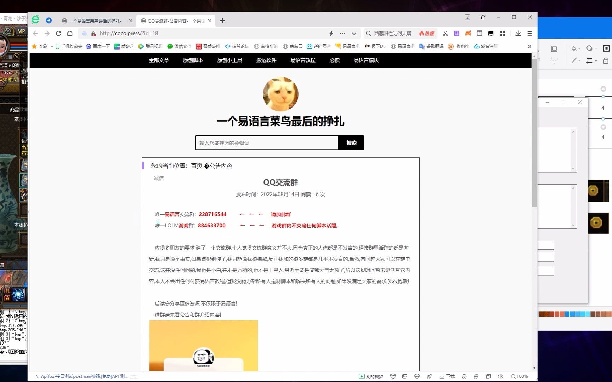Toggle the ad-block shield in the status bar

393,376
